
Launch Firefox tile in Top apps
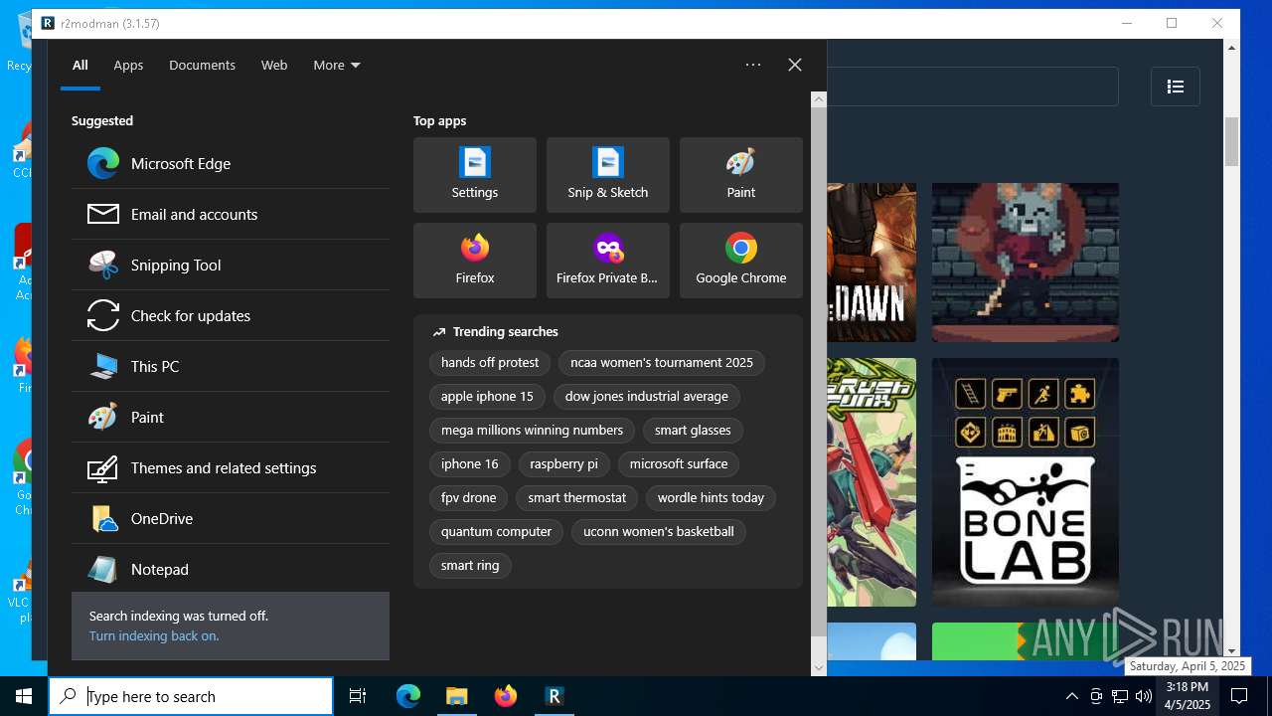tap(475, 261)
